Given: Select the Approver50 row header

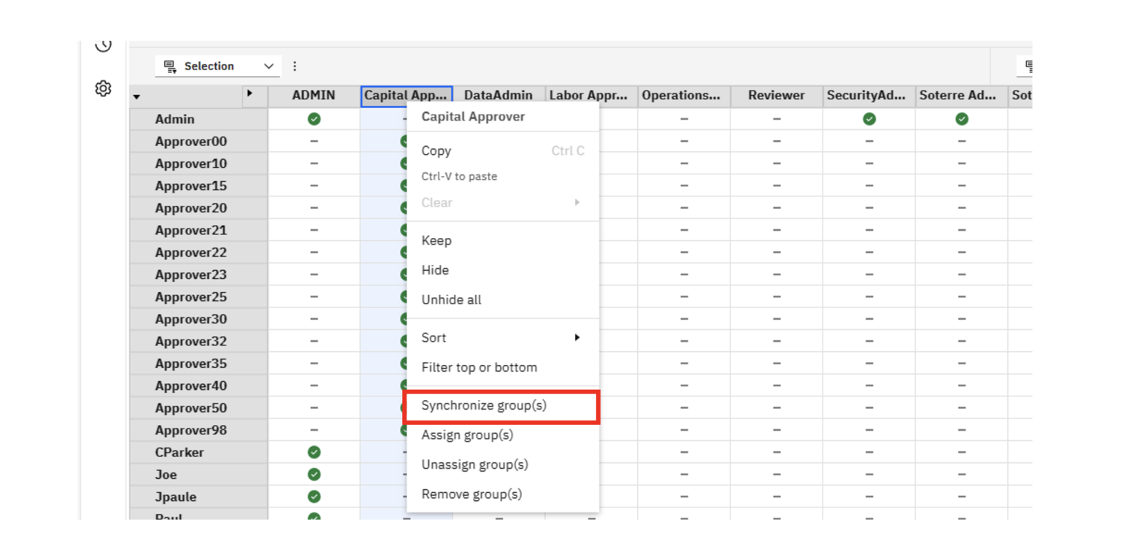Looking at the screenshot, I should coord(199,408).
